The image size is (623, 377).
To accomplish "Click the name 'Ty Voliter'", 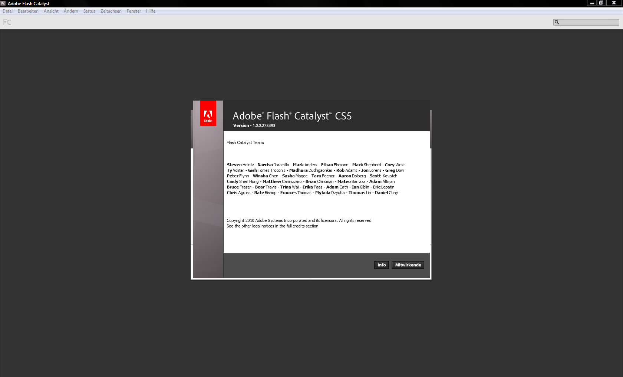I will [x=235, y=170].
